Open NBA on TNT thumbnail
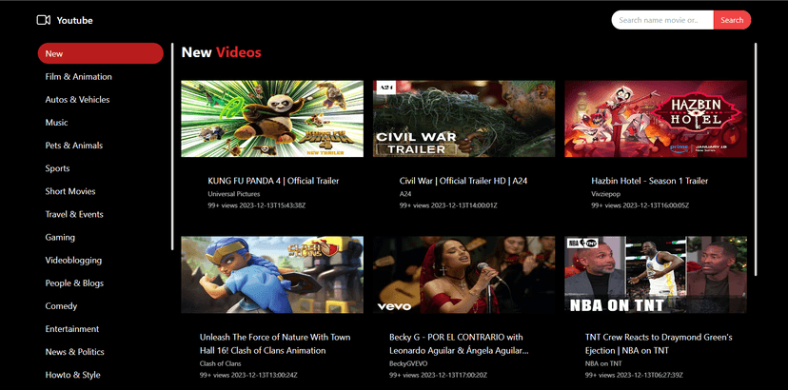 tap(656, 275)
